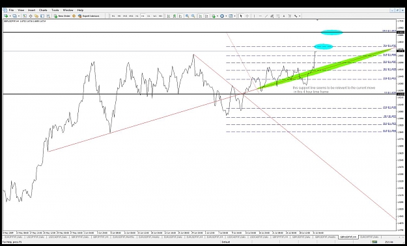Expand the Templates dropdown arrow
Screen dimensions: 407x246
click(234, 16)
